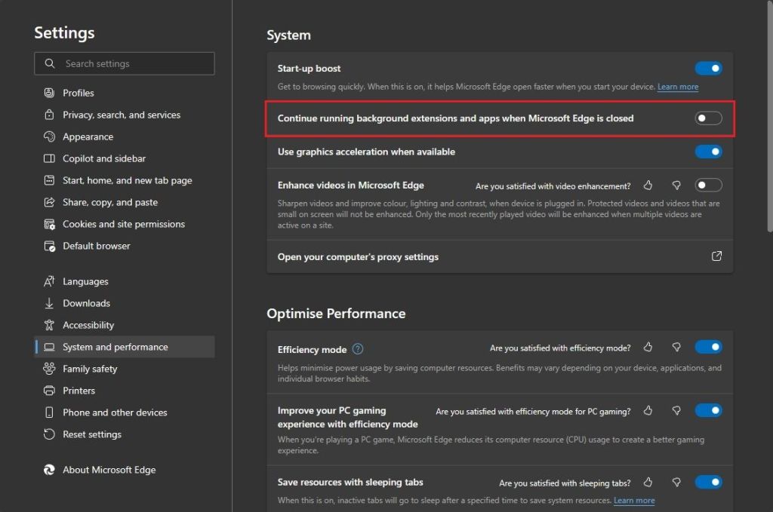Click thumbs down for sleeping tabs feedback

coord(676,483)
